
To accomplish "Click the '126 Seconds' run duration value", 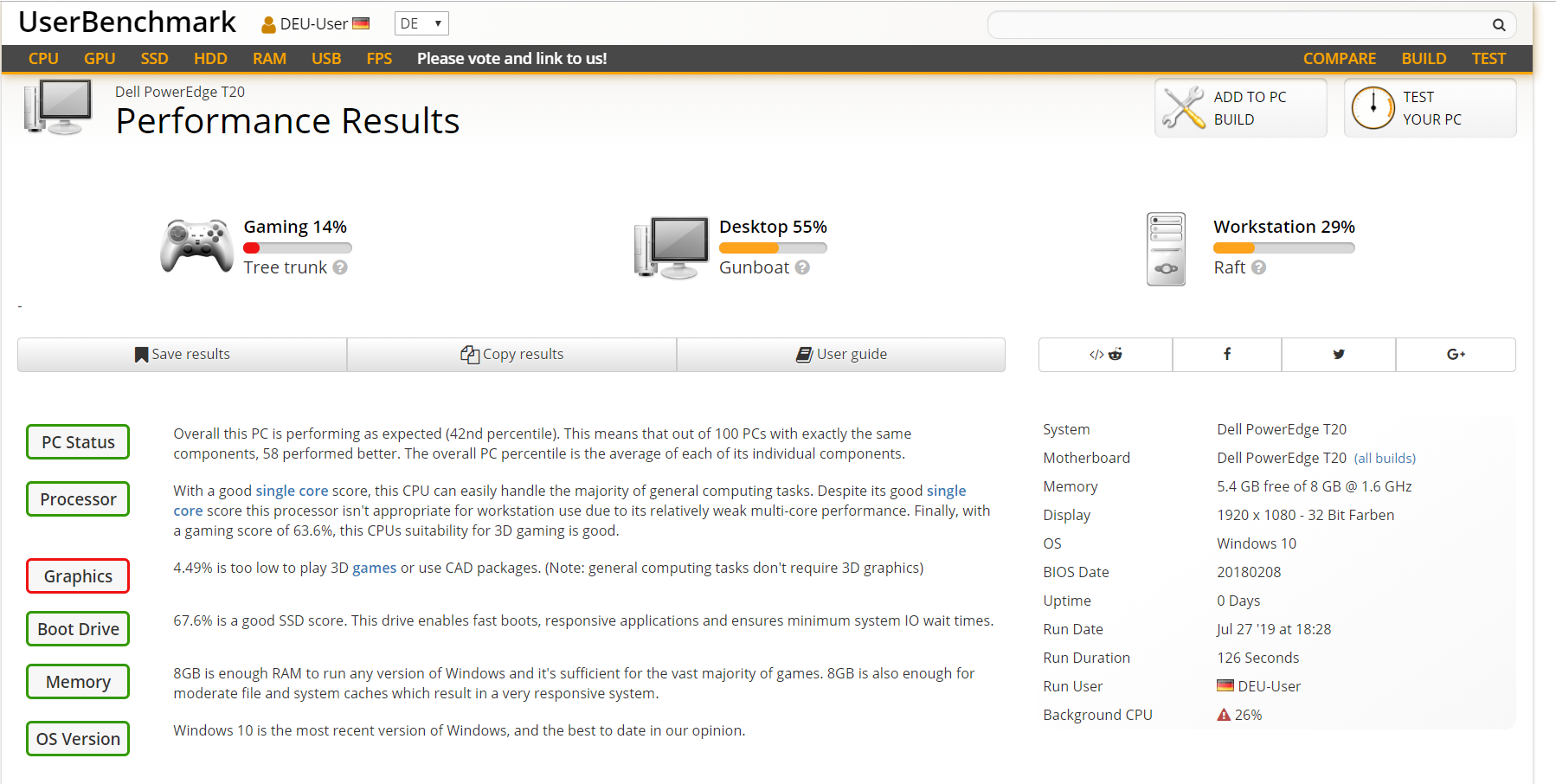I will (x=1258, y=658).
